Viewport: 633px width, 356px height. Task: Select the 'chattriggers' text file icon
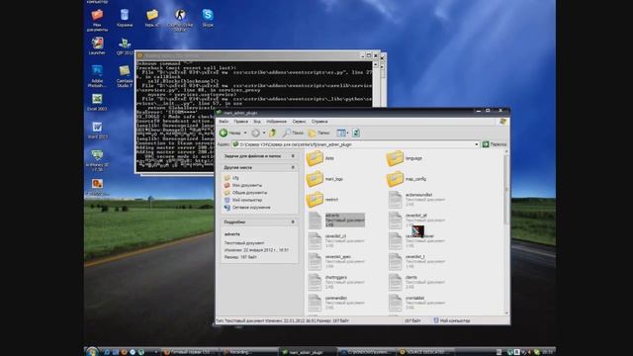[315, 282]
